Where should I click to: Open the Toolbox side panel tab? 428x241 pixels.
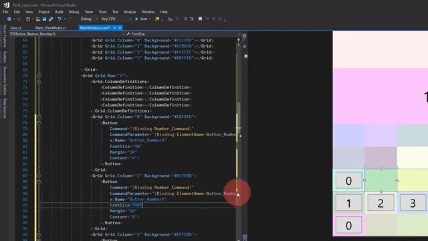click(5, 56)
